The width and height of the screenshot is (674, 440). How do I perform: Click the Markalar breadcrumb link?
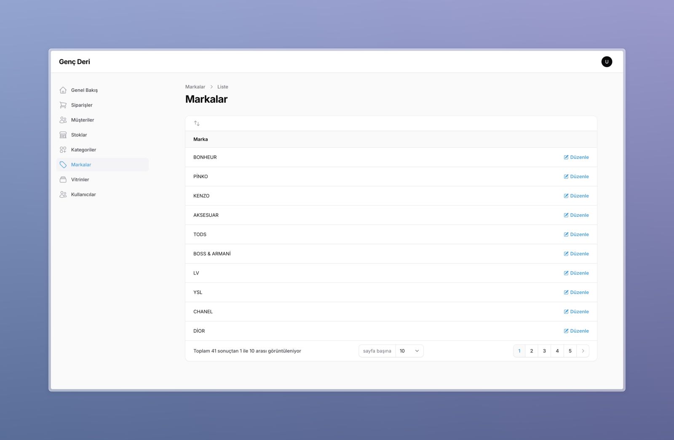pyautogui.click(x=195, y=87)
